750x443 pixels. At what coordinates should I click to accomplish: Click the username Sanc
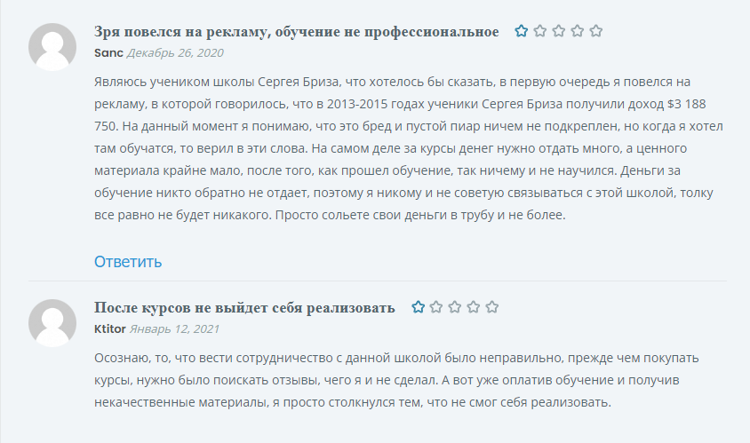tap(109, 52)
